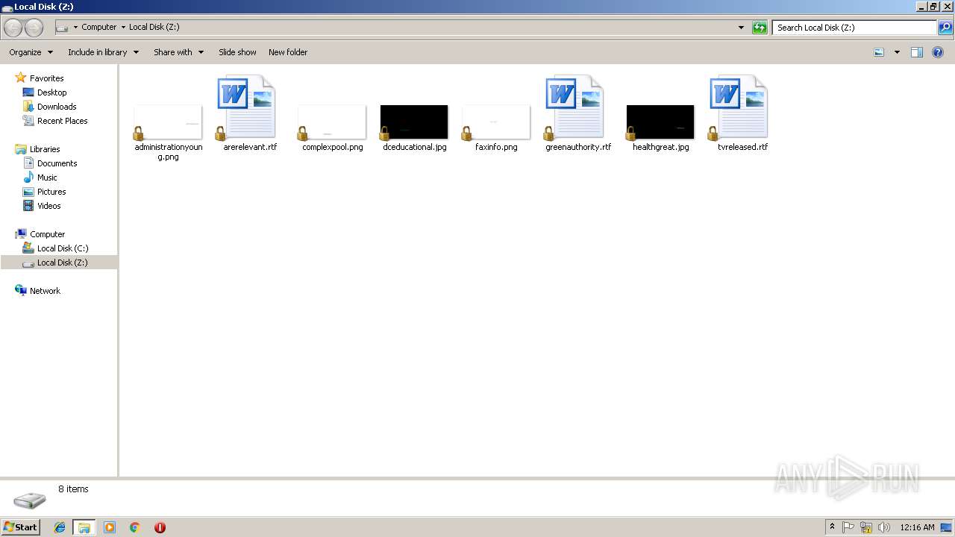Launch Internet Explorer from taskbar
This screenshot has width=955, height=537.
point(60,527)
